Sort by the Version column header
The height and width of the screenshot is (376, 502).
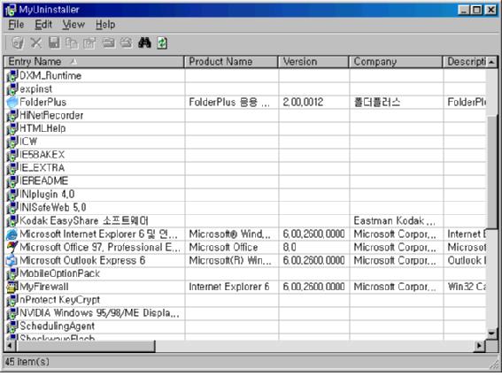(x=313, y=62)
